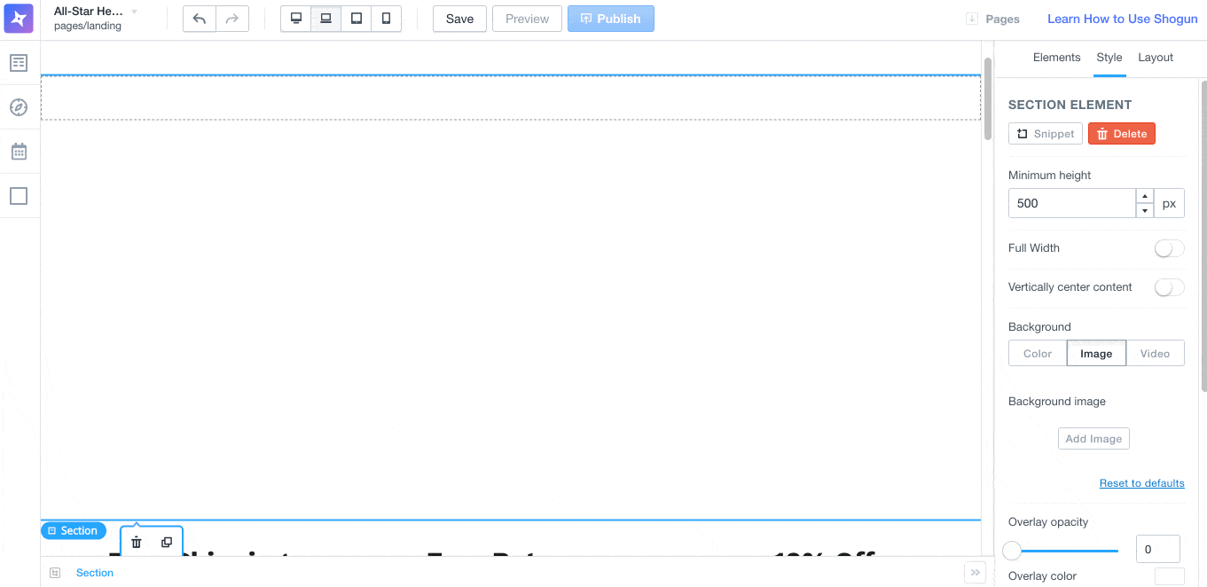Click the redo arrow button

[232, 19]
